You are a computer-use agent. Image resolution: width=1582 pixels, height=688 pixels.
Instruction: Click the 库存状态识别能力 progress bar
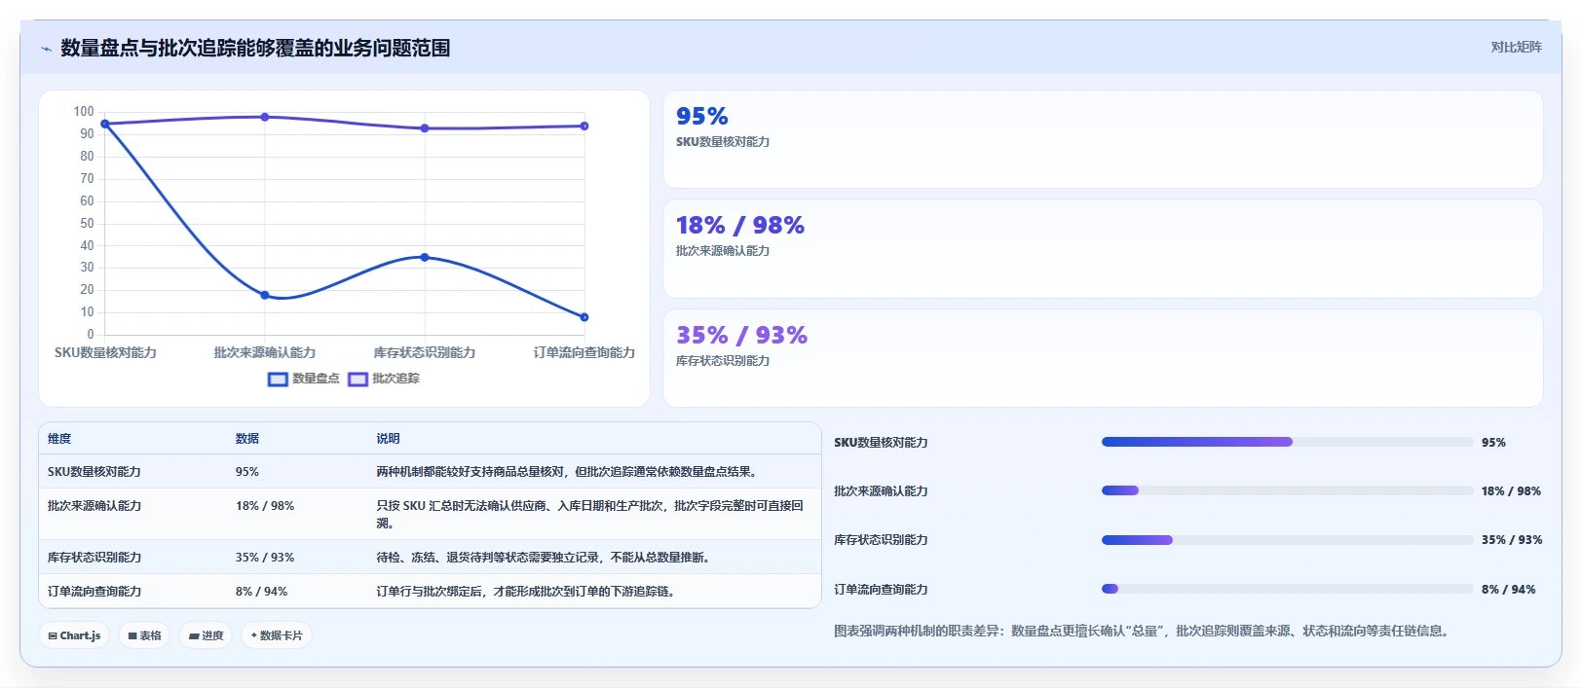click(1287, 540)
